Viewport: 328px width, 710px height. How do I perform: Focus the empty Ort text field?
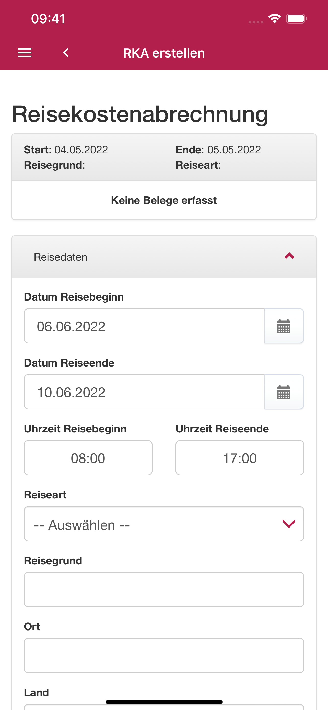coord(164,655)
